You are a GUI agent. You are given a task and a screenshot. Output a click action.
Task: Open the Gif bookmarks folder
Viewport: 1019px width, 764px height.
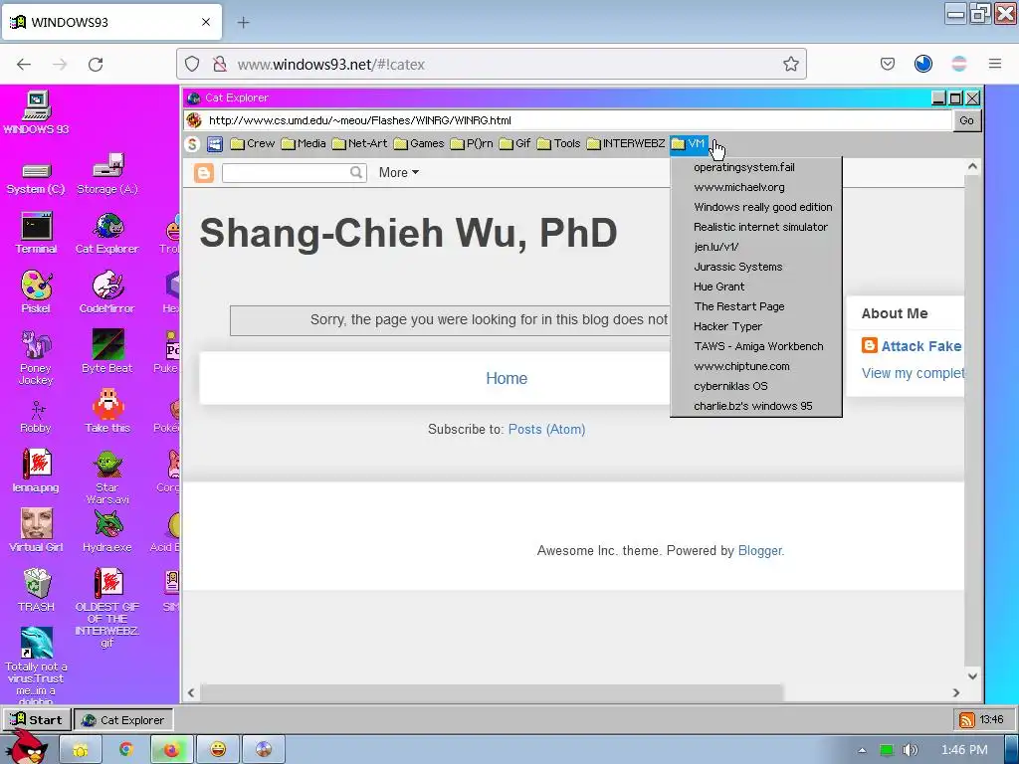[514, 143]
